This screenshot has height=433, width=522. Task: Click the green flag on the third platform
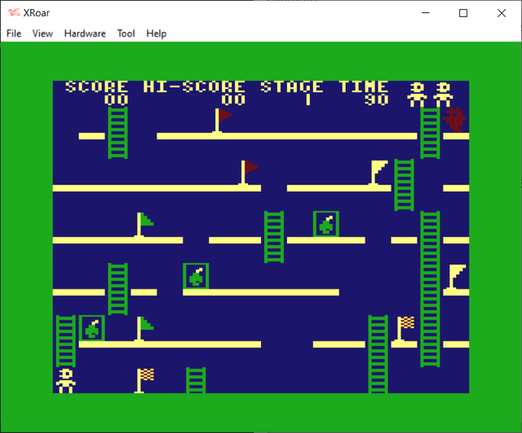[x=145, y=224]
